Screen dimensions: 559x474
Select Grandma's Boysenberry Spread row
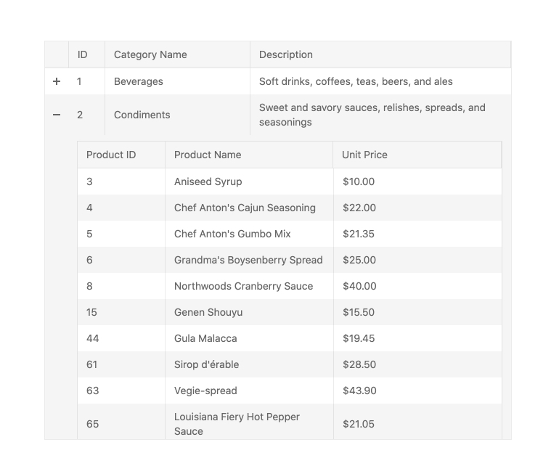pyautogui.click(x=248, y=260)
